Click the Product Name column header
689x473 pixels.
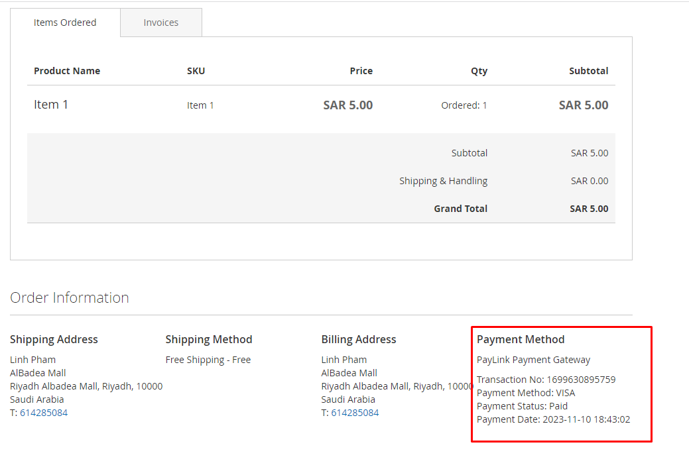click(x=67, y=71)
